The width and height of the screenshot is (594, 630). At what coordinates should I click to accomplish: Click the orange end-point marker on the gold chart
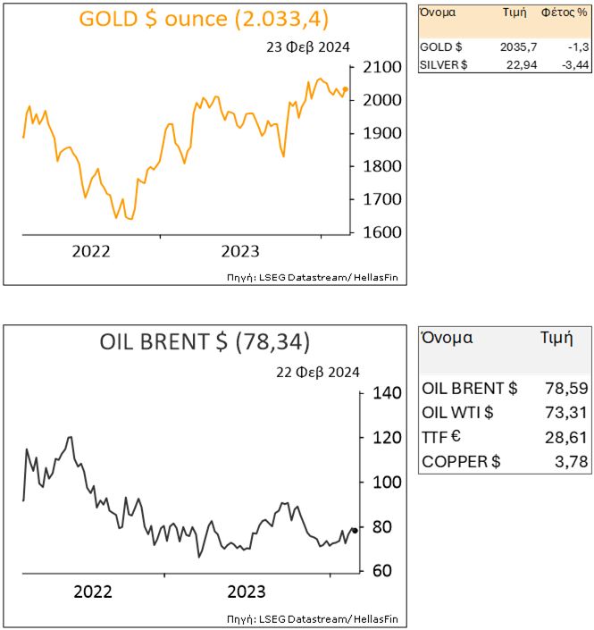346,89
